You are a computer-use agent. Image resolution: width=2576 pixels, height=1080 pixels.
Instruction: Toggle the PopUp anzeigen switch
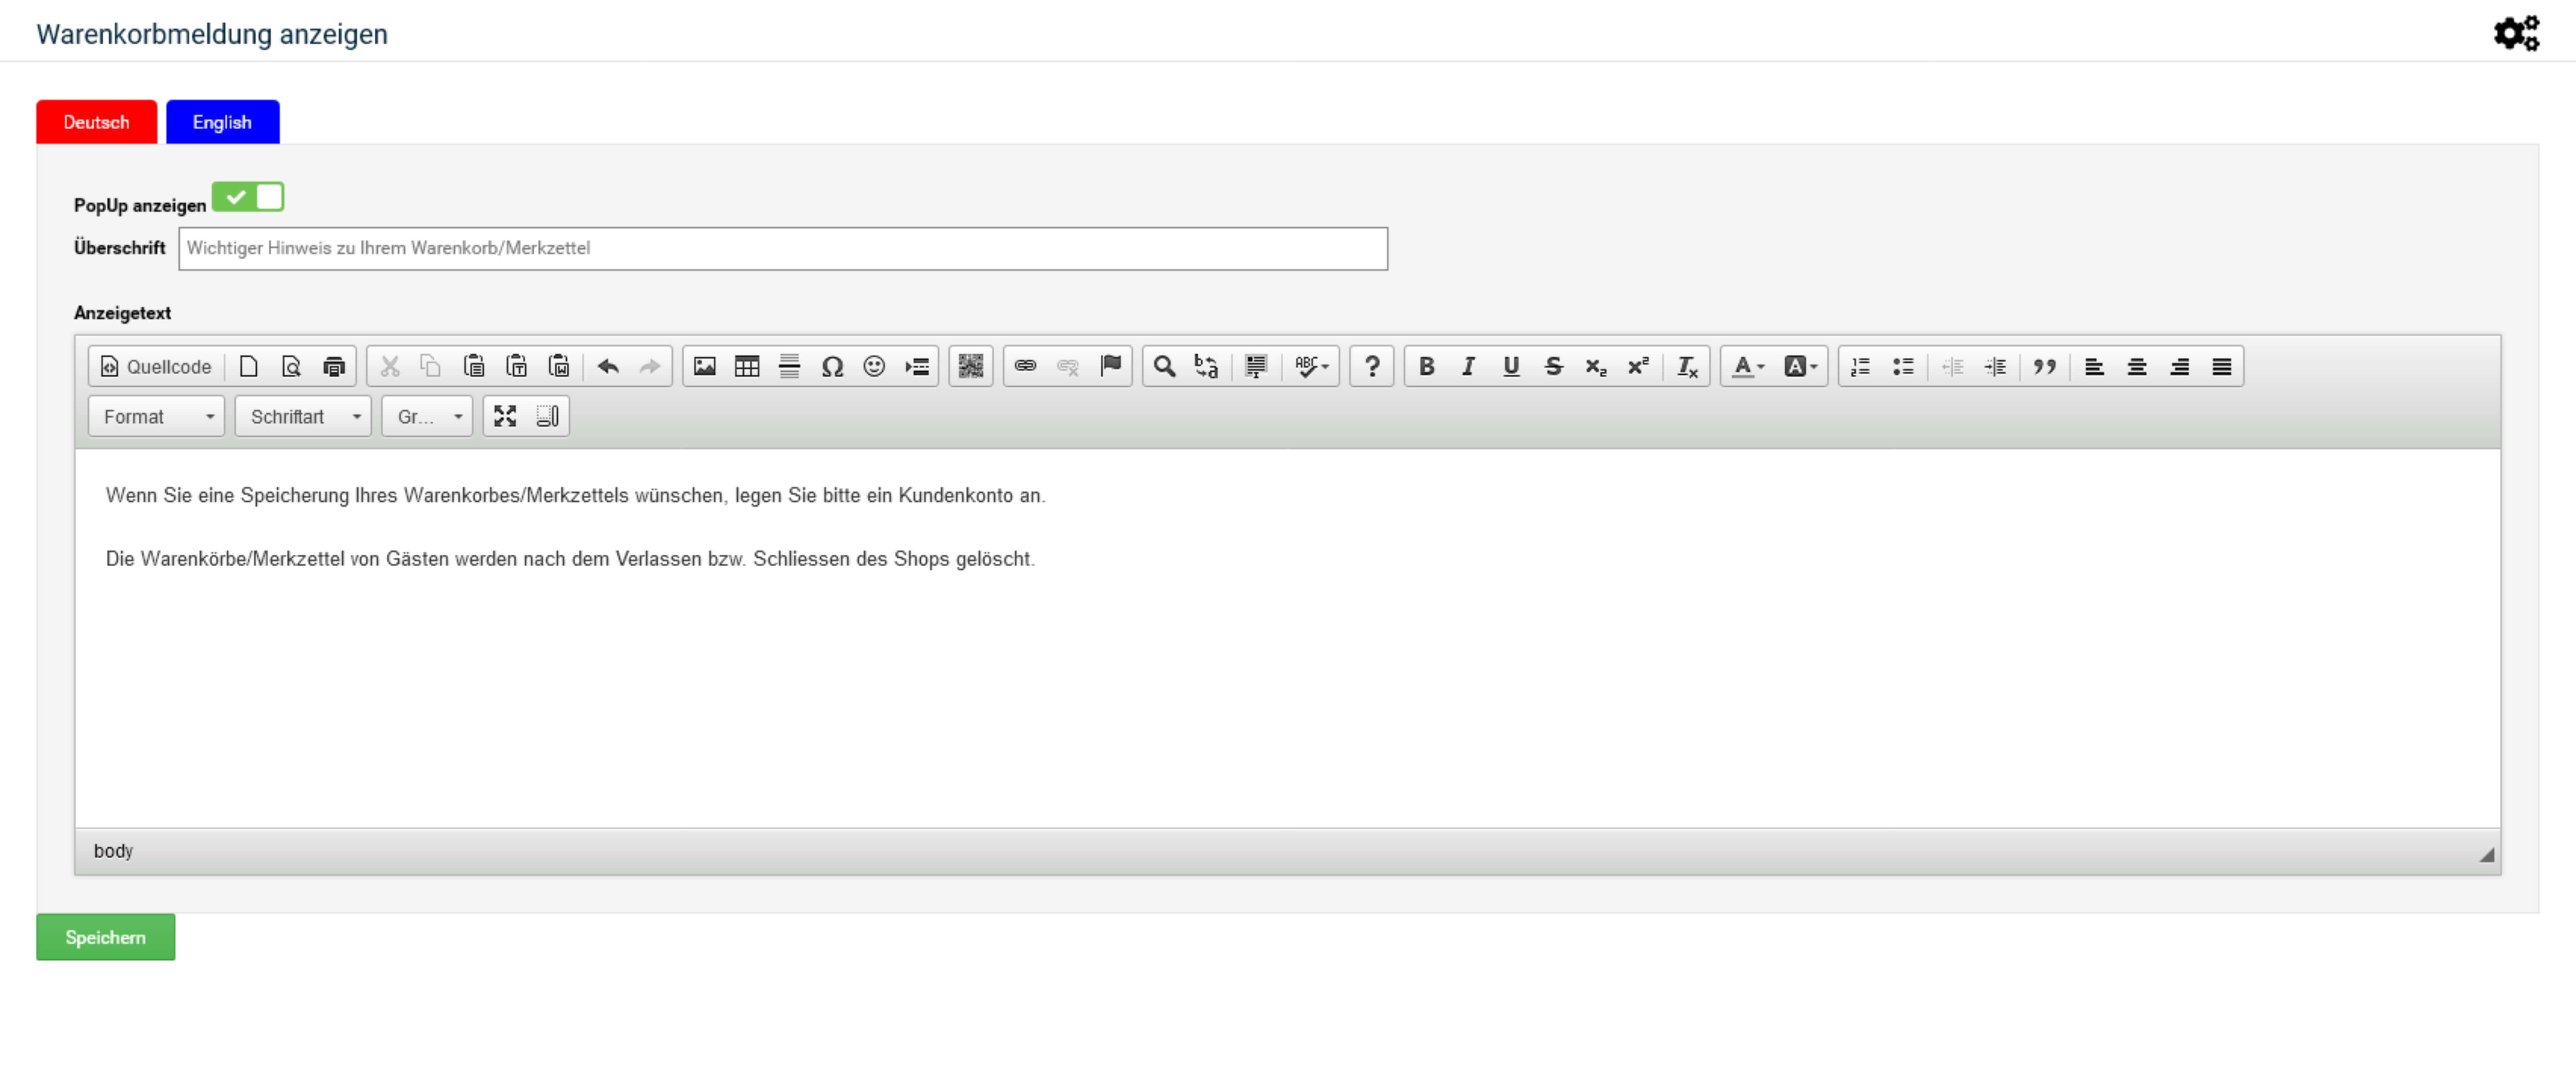(248, 197)
